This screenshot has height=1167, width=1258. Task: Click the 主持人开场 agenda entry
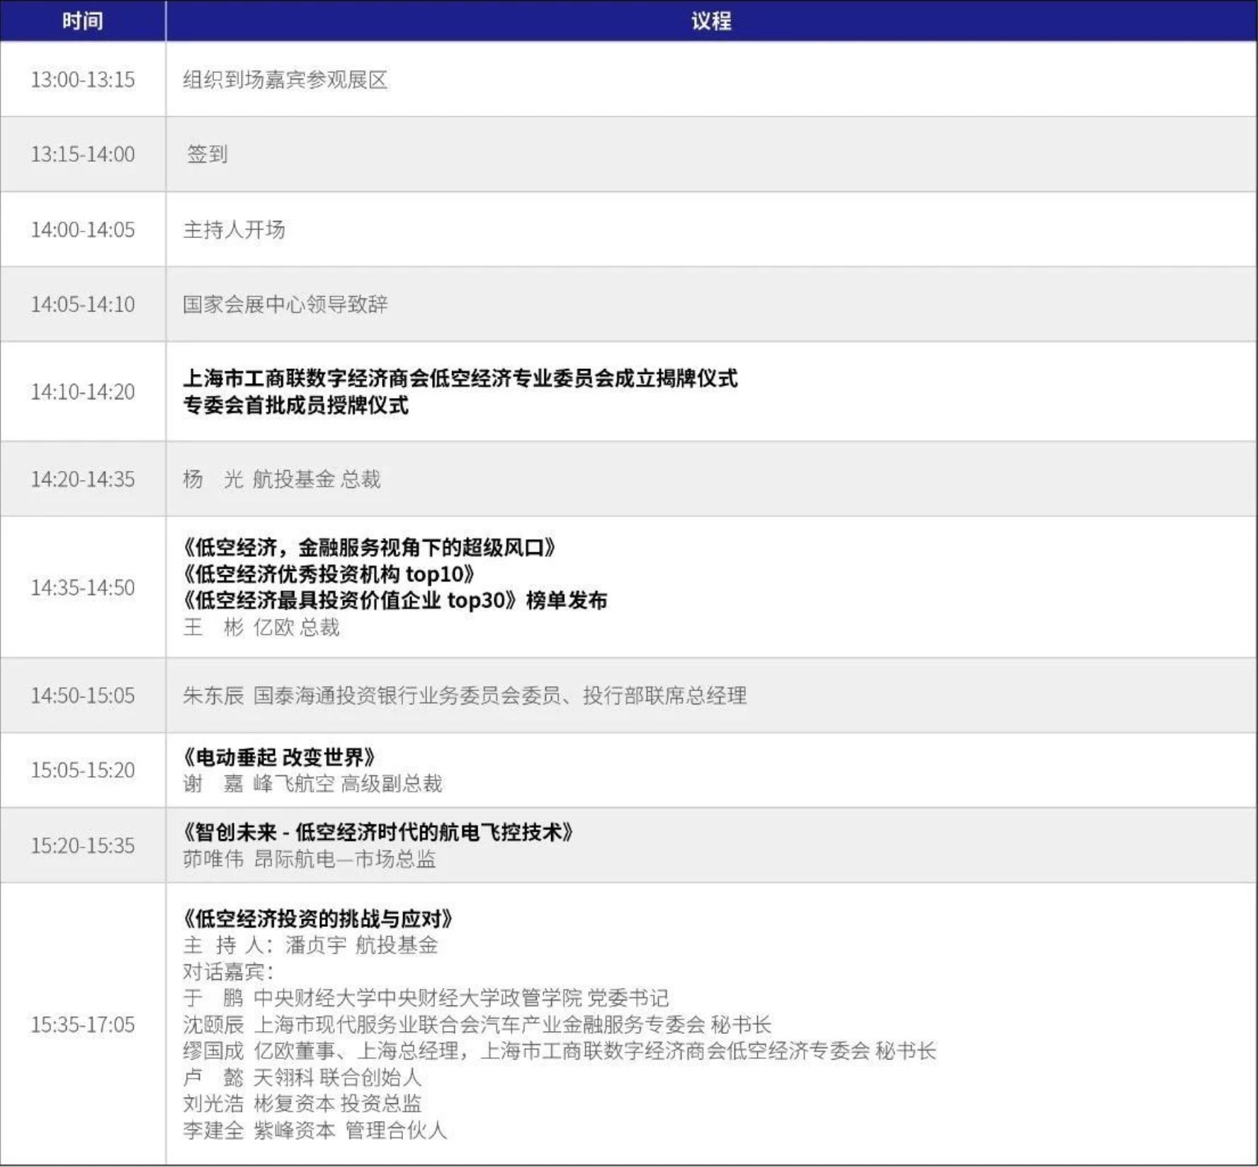click(x=234, y=229)
